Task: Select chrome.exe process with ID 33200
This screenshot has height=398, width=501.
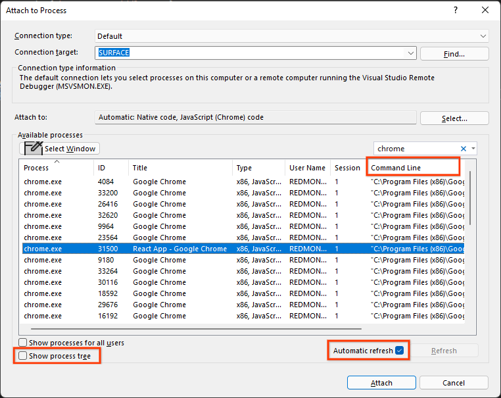Action: 243,193
